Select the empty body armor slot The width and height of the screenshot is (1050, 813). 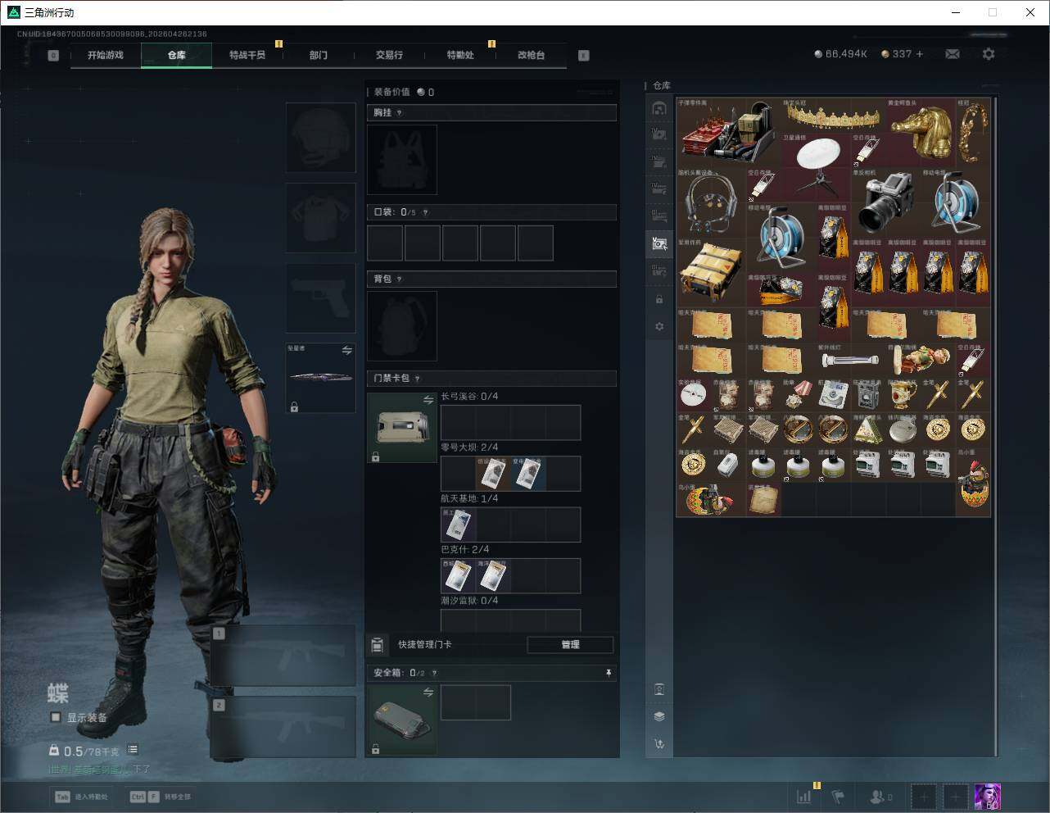[320, 218]
